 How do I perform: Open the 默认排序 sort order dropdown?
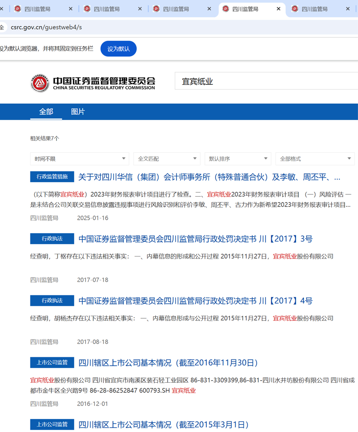(238, 159)
